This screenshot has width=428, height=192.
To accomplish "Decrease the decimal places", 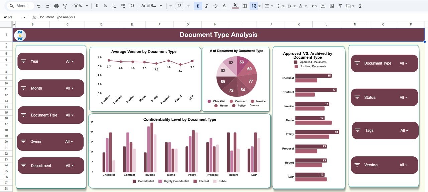I will pos(114,6).
